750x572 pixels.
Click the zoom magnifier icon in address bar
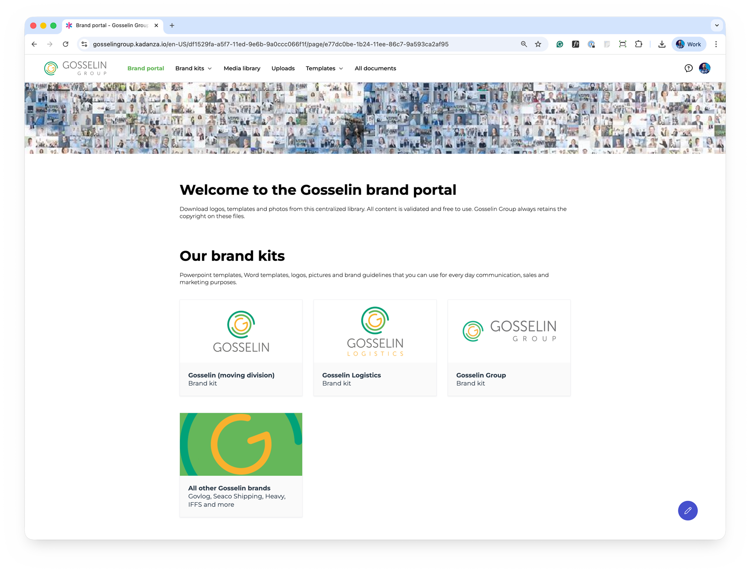(524, 44)
